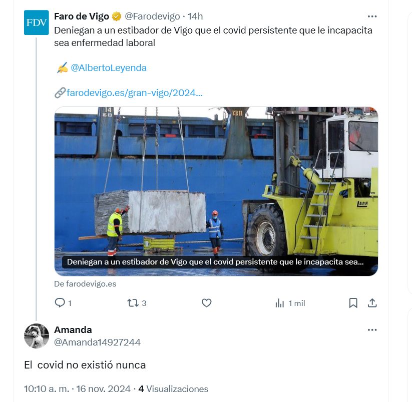The width and height of the screenshot is (412, 402).
Task: Click the gold verified badge
Action: pyautogui.click(x=117, y=16)
